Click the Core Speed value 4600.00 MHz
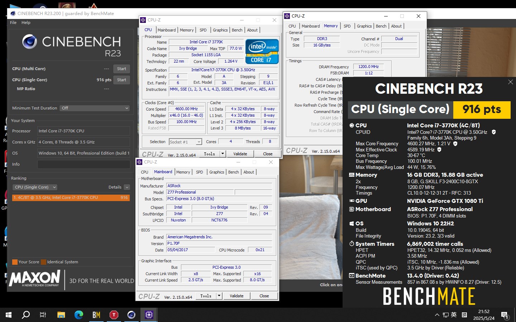The width and height of the screenshot is (516, 322). 186,109
